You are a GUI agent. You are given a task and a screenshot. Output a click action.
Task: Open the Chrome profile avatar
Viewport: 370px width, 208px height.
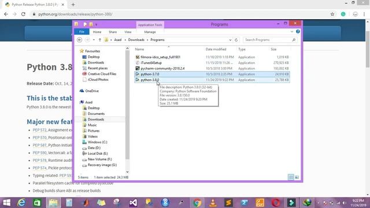tap(355, 14)
